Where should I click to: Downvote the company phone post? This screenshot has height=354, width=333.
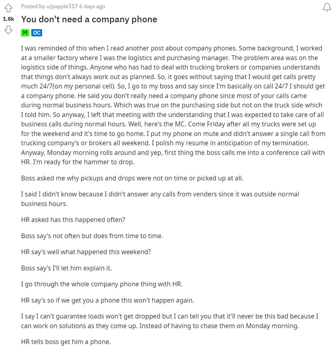point(8,30)
